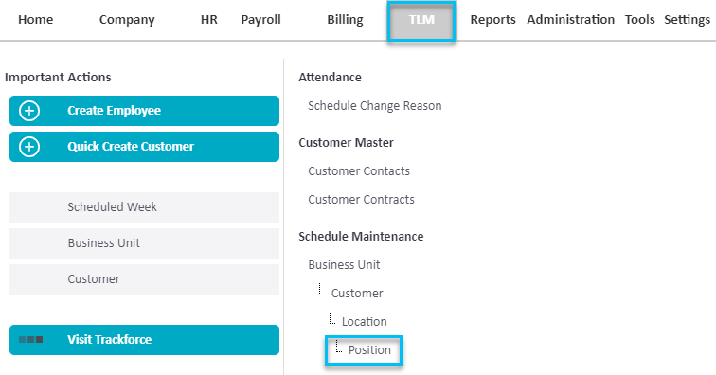
Task: Open Customer Contacts link
Action: tap(359, 171)
